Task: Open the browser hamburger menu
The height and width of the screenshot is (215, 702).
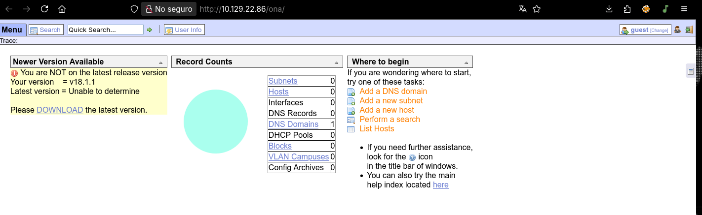Action: click(684, 9)
